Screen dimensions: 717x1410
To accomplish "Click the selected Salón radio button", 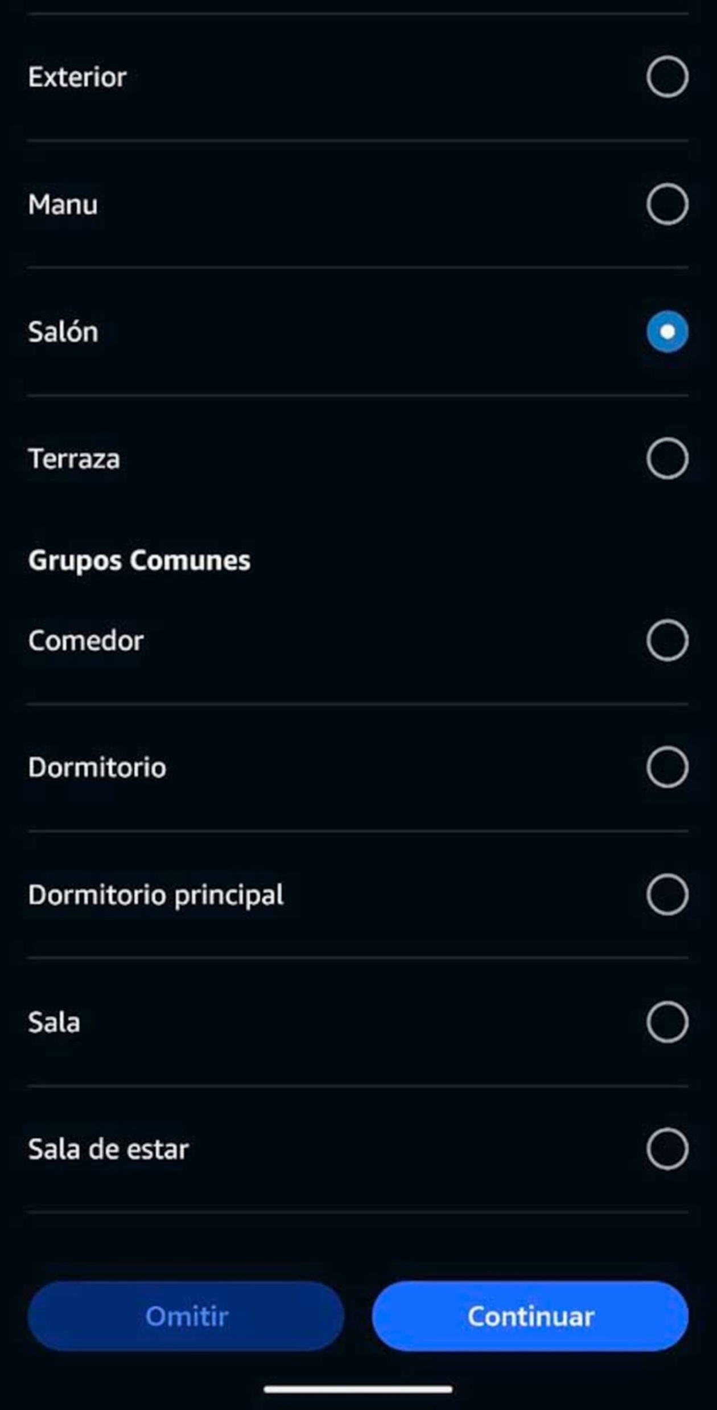I will point(667,331).
